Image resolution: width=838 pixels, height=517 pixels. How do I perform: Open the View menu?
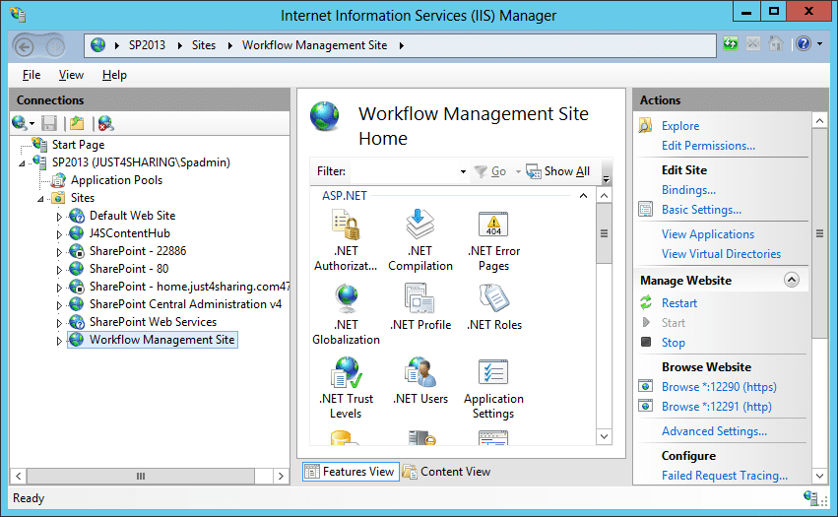71,75
